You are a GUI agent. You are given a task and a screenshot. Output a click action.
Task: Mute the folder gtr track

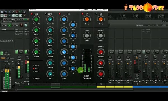pos(140,56)
